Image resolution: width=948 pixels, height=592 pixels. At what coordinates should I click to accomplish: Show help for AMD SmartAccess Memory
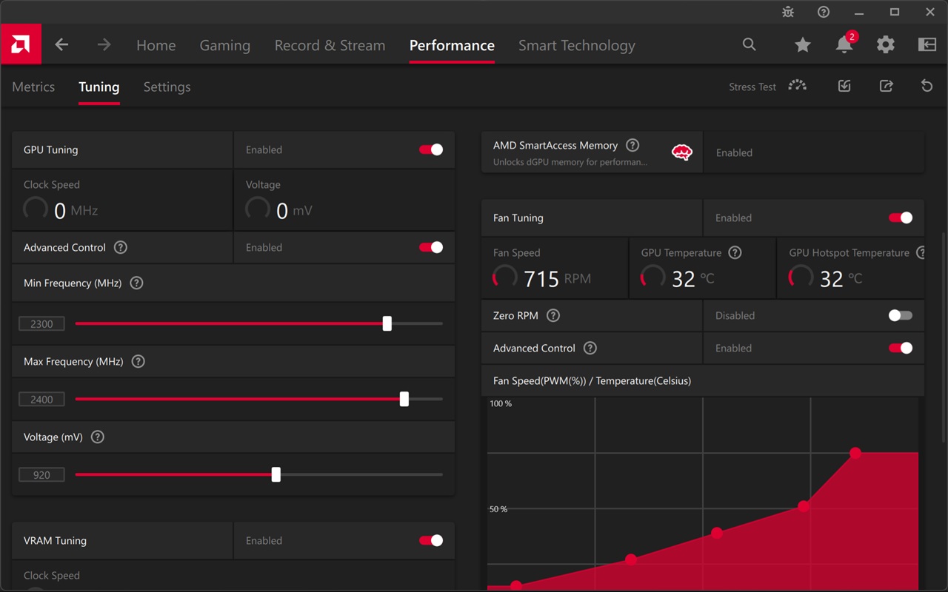[x=632, y=145]
